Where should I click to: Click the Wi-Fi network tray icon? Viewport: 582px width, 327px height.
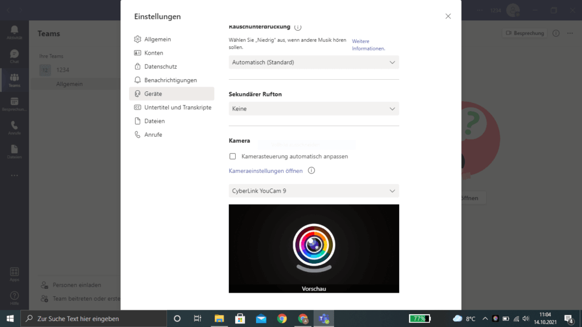516,318
